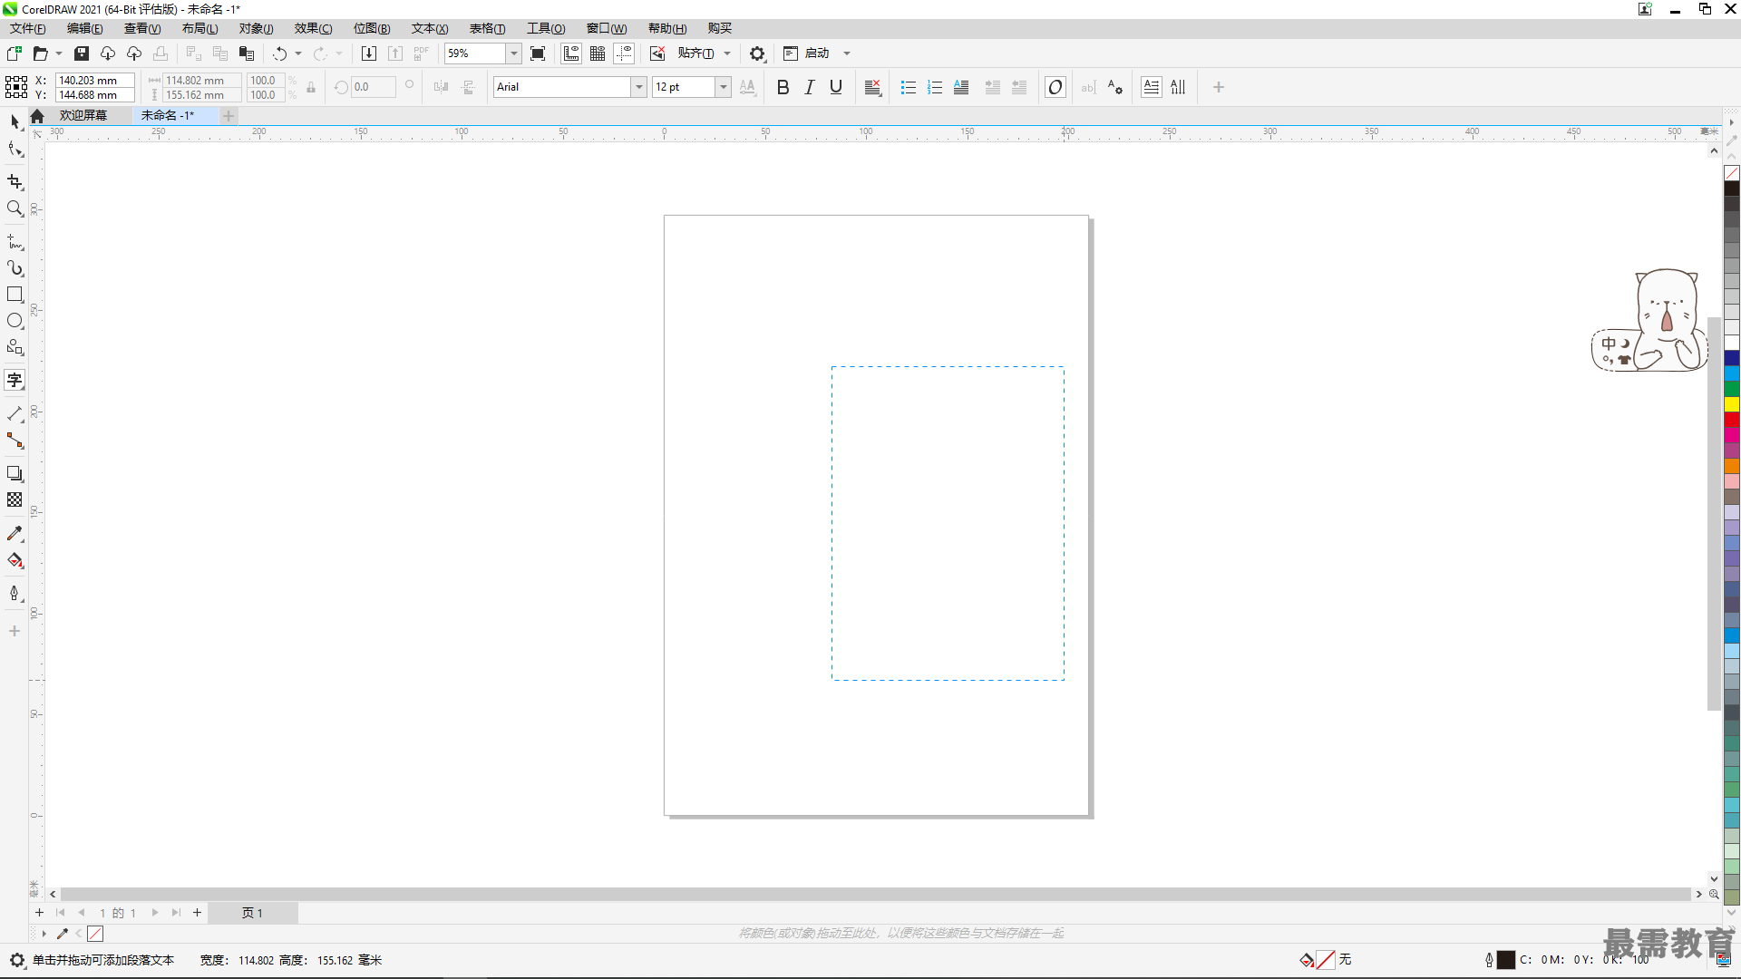Select the Outline Pen tool
This screenshot has width=1741, height=979.
coord(15,593)
